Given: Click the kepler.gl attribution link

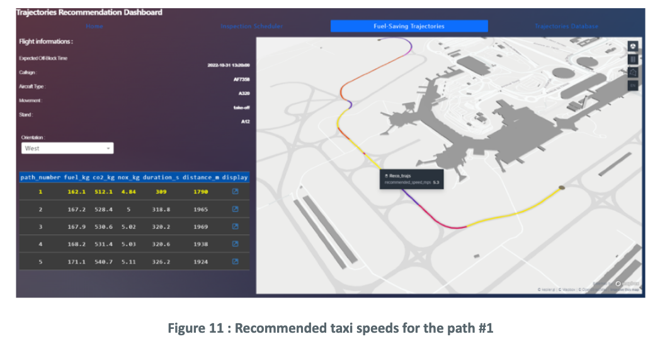Looking at the screenshot, I should tap(547, 290).
